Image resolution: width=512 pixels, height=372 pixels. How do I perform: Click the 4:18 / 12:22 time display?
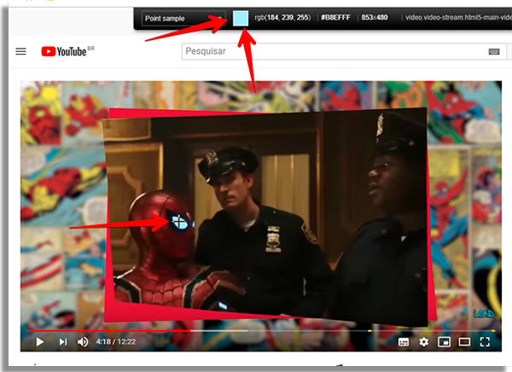(x=115, y=341)
